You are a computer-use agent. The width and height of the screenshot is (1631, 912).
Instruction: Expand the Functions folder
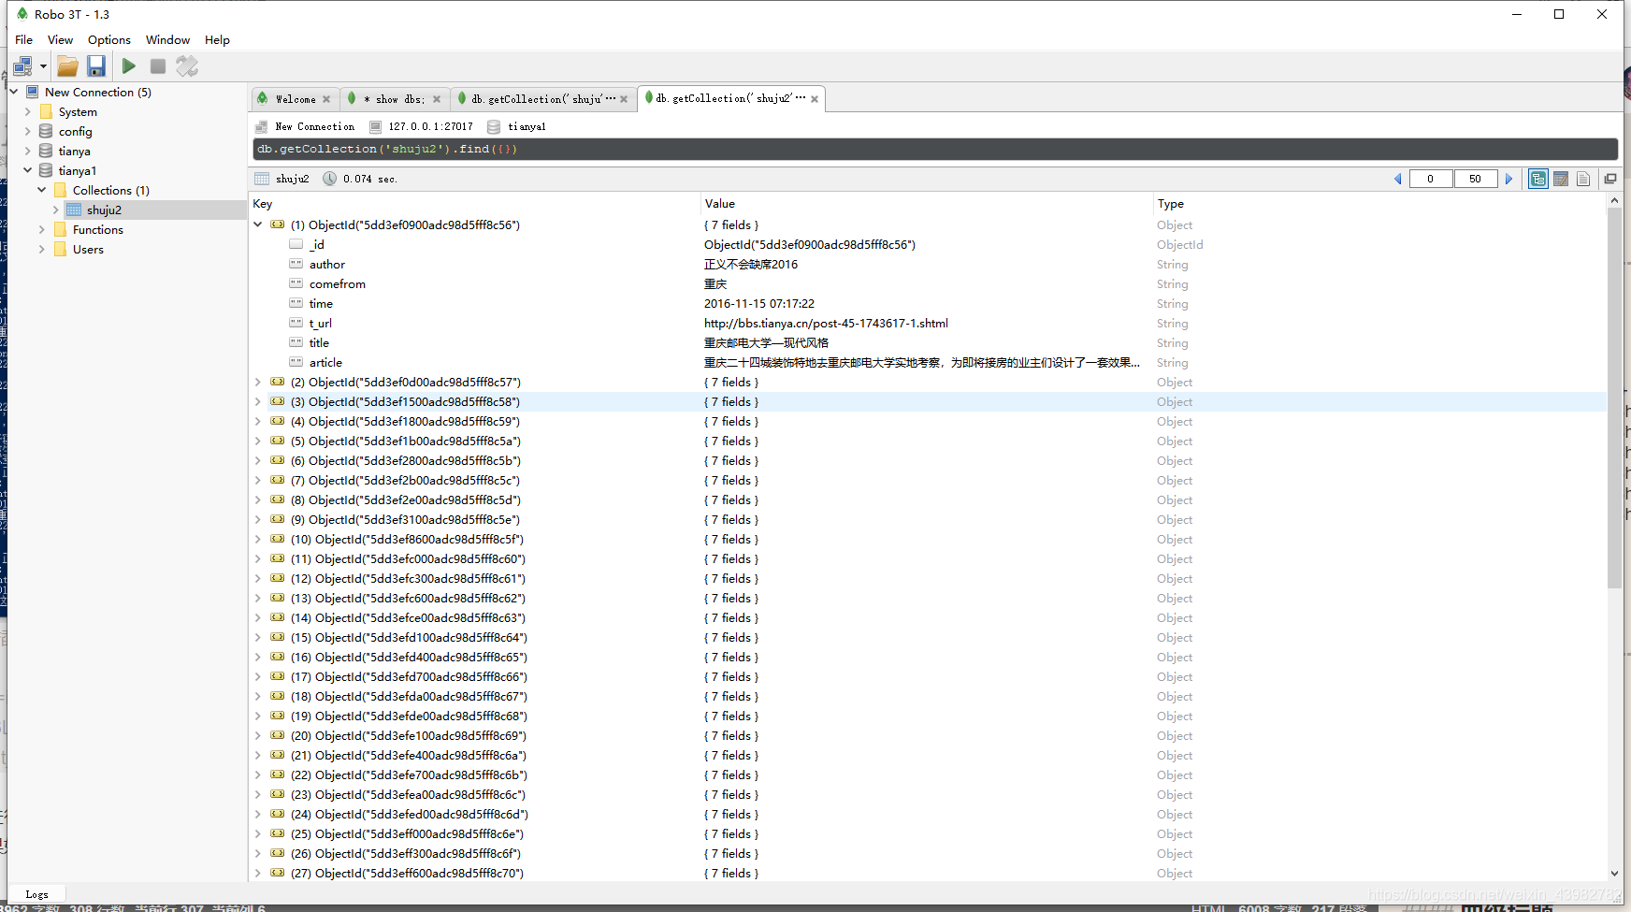[x=42, y=229]
